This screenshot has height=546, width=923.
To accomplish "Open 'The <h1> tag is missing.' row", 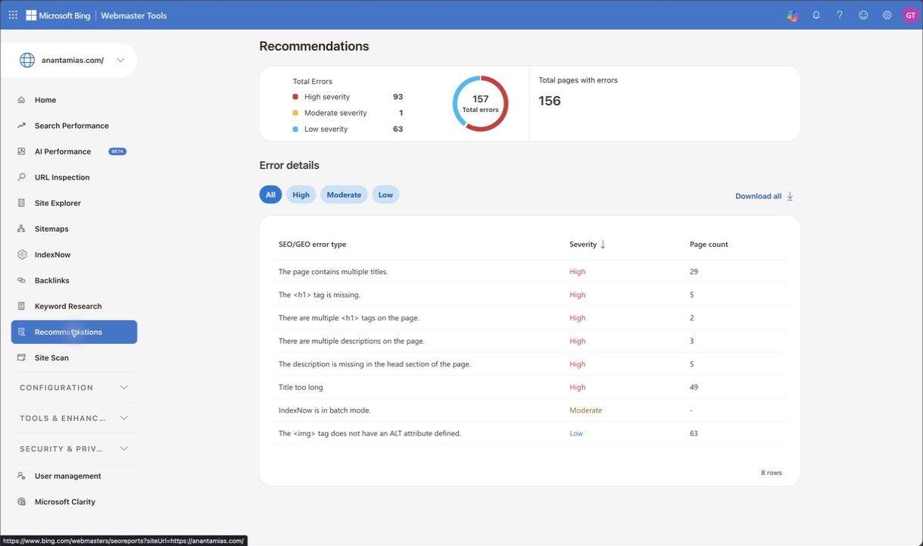I will point(530,295).
